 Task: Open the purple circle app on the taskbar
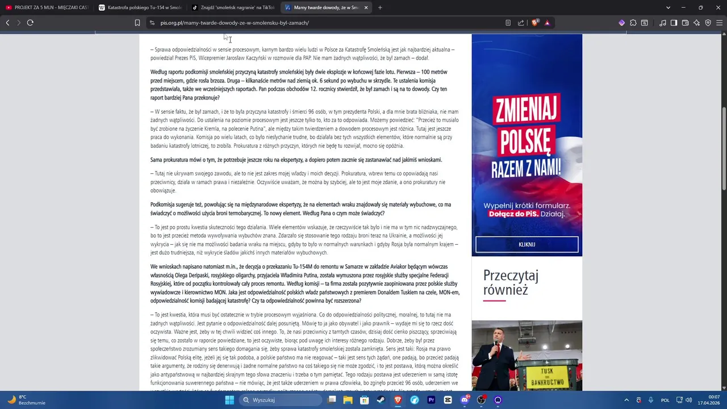point(498,400)
